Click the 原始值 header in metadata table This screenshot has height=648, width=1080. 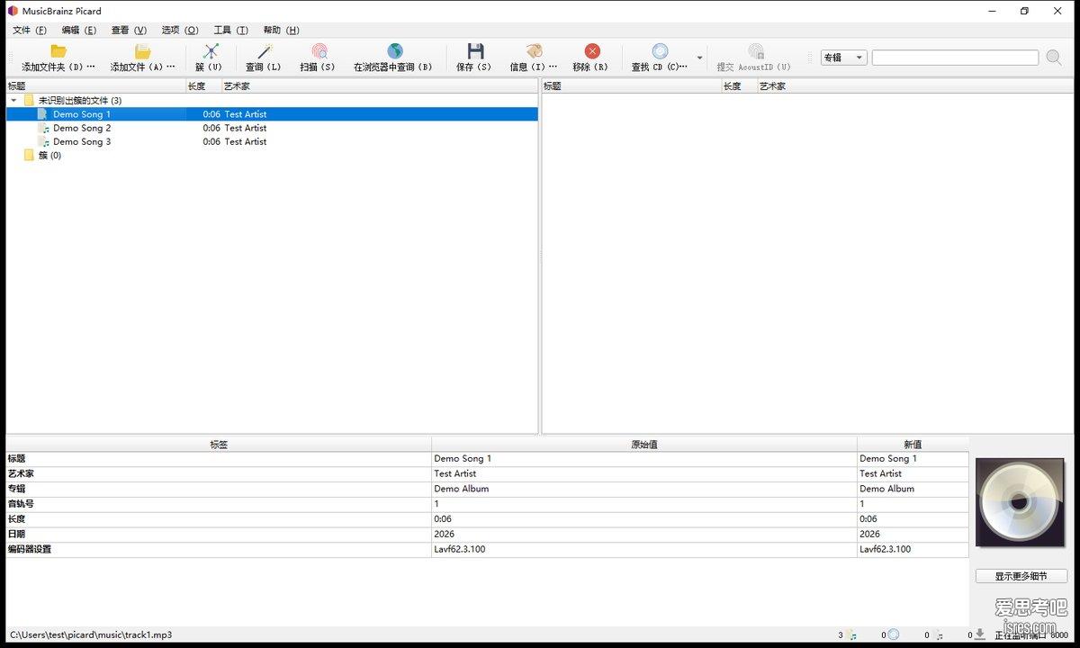pos(644,445)
